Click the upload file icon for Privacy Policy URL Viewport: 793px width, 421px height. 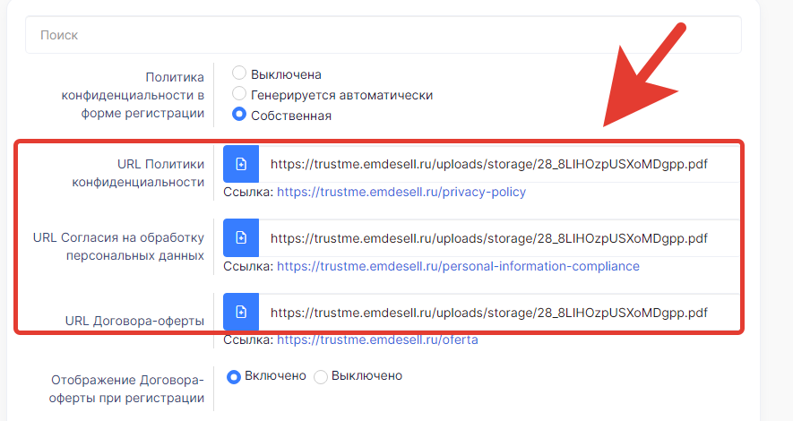(241, 164)
